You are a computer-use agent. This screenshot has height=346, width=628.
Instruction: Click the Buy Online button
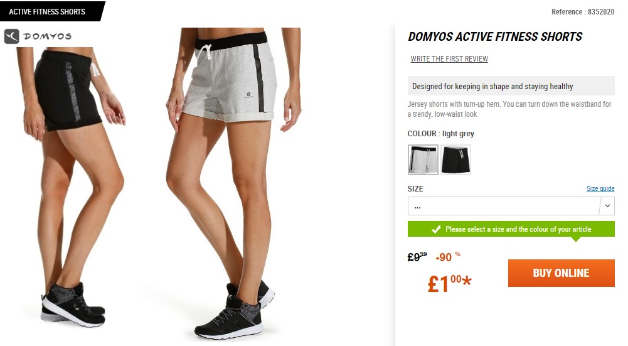coord(561,273)
